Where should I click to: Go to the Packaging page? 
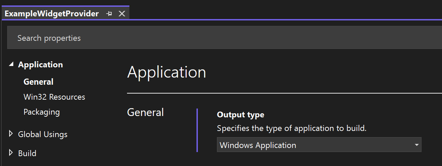(x=42, y=112)
